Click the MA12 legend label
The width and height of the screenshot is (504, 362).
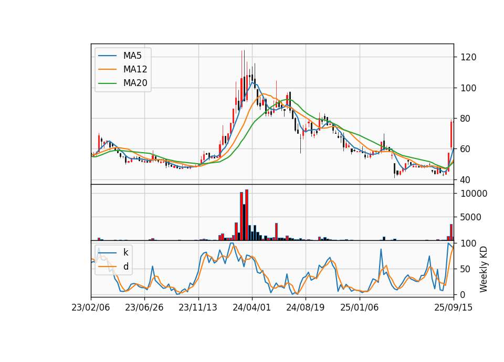pyautogui.click(x=135, y=69)
